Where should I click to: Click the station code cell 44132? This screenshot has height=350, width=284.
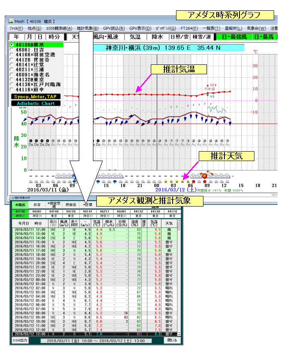[138, 211]
